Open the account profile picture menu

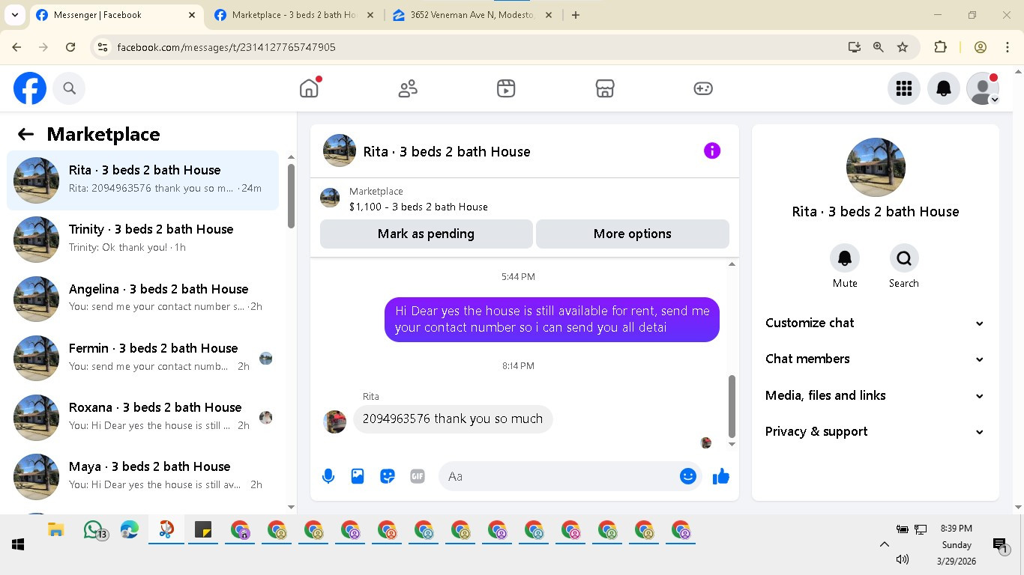(x=982, y=88)
